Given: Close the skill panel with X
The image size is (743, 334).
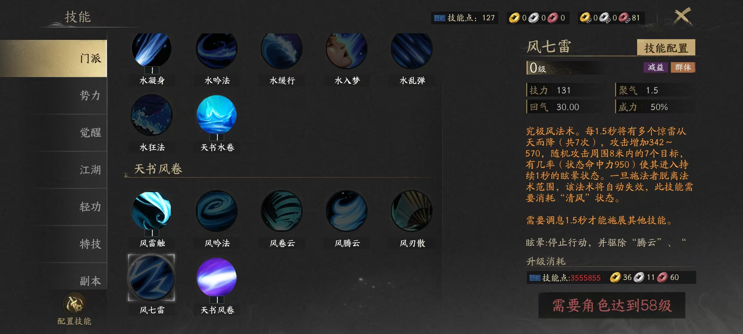Looking at the screenshot, I should coord(683,16).
